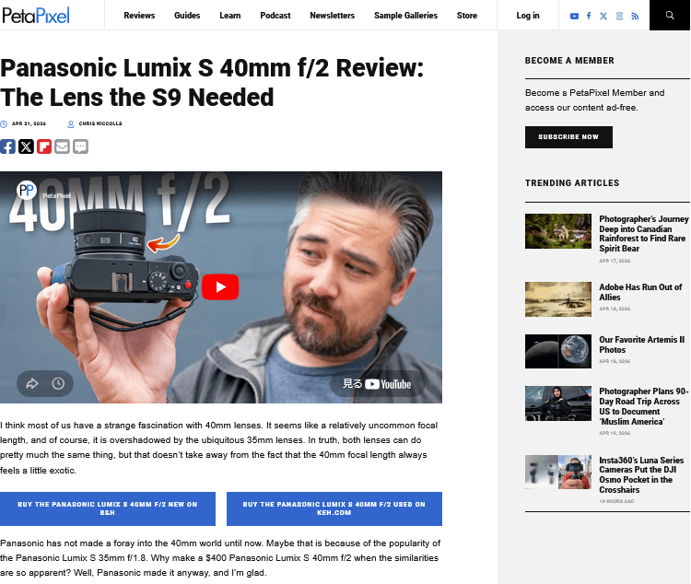
Task: Share the article via Flipboard
Action: (x=44, y=146)
